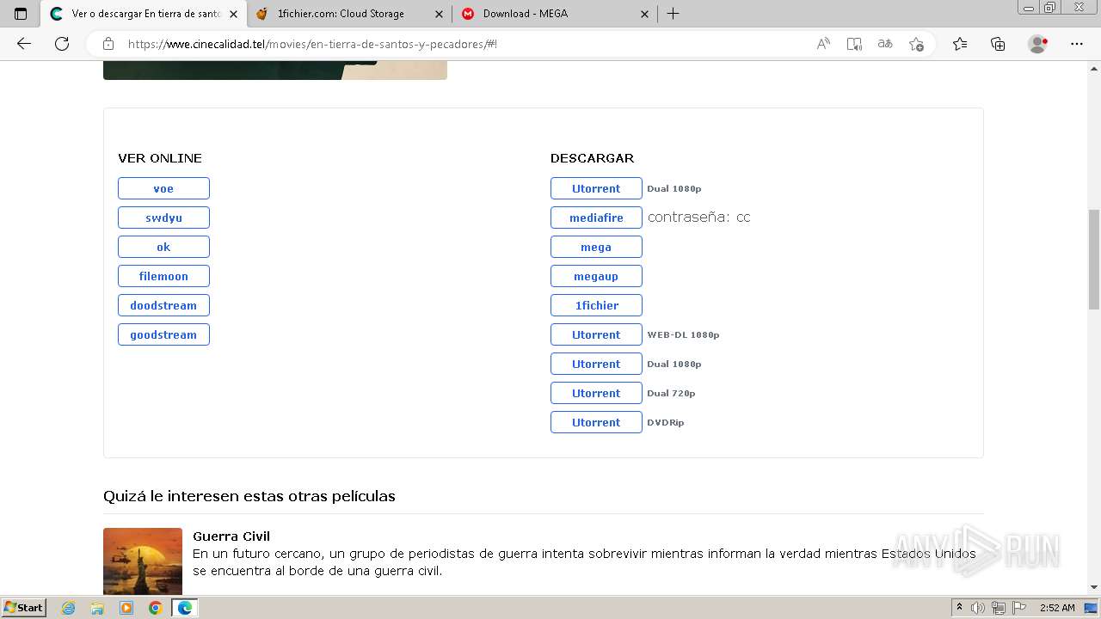The image size is (1101, 619).
Task: Open the voe online stream
Action: pos(163,188)
